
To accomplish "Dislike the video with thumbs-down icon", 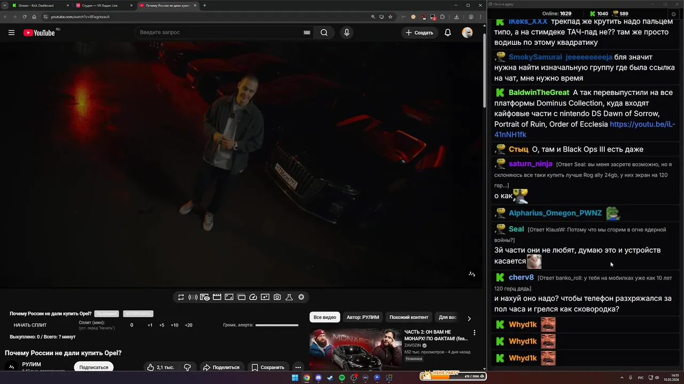I will pyautogui.click(x=188, y=367).
